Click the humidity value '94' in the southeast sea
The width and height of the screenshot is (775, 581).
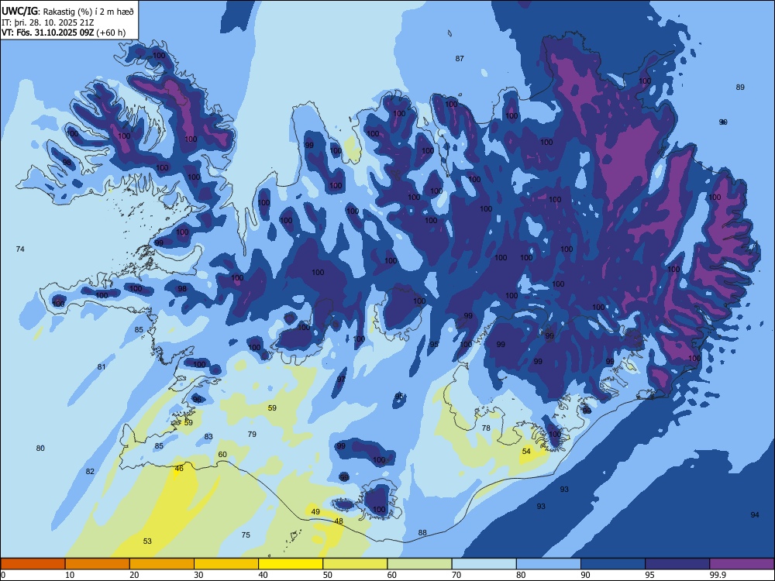(x=755, y=515)
